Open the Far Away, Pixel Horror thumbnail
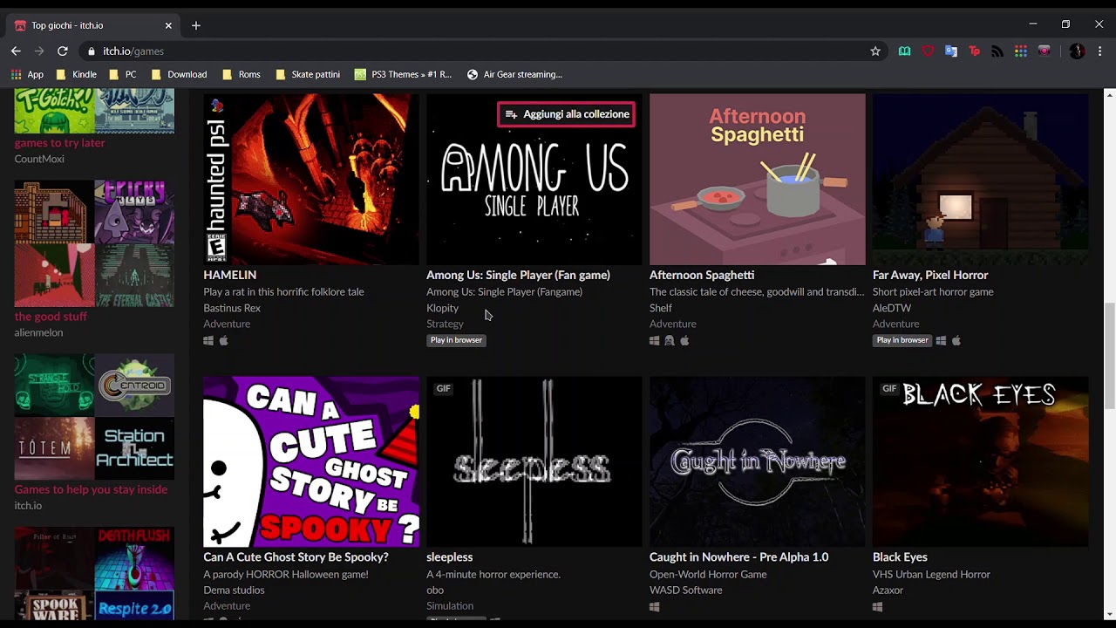Viewport: 1116px width, 628px height. click(x=981, y=179)
